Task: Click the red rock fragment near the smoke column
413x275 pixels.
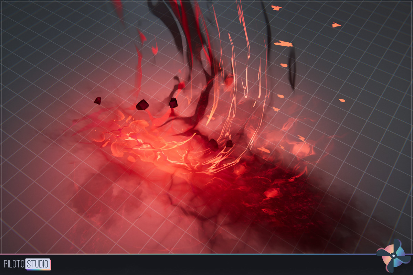Action: [173, 103]
